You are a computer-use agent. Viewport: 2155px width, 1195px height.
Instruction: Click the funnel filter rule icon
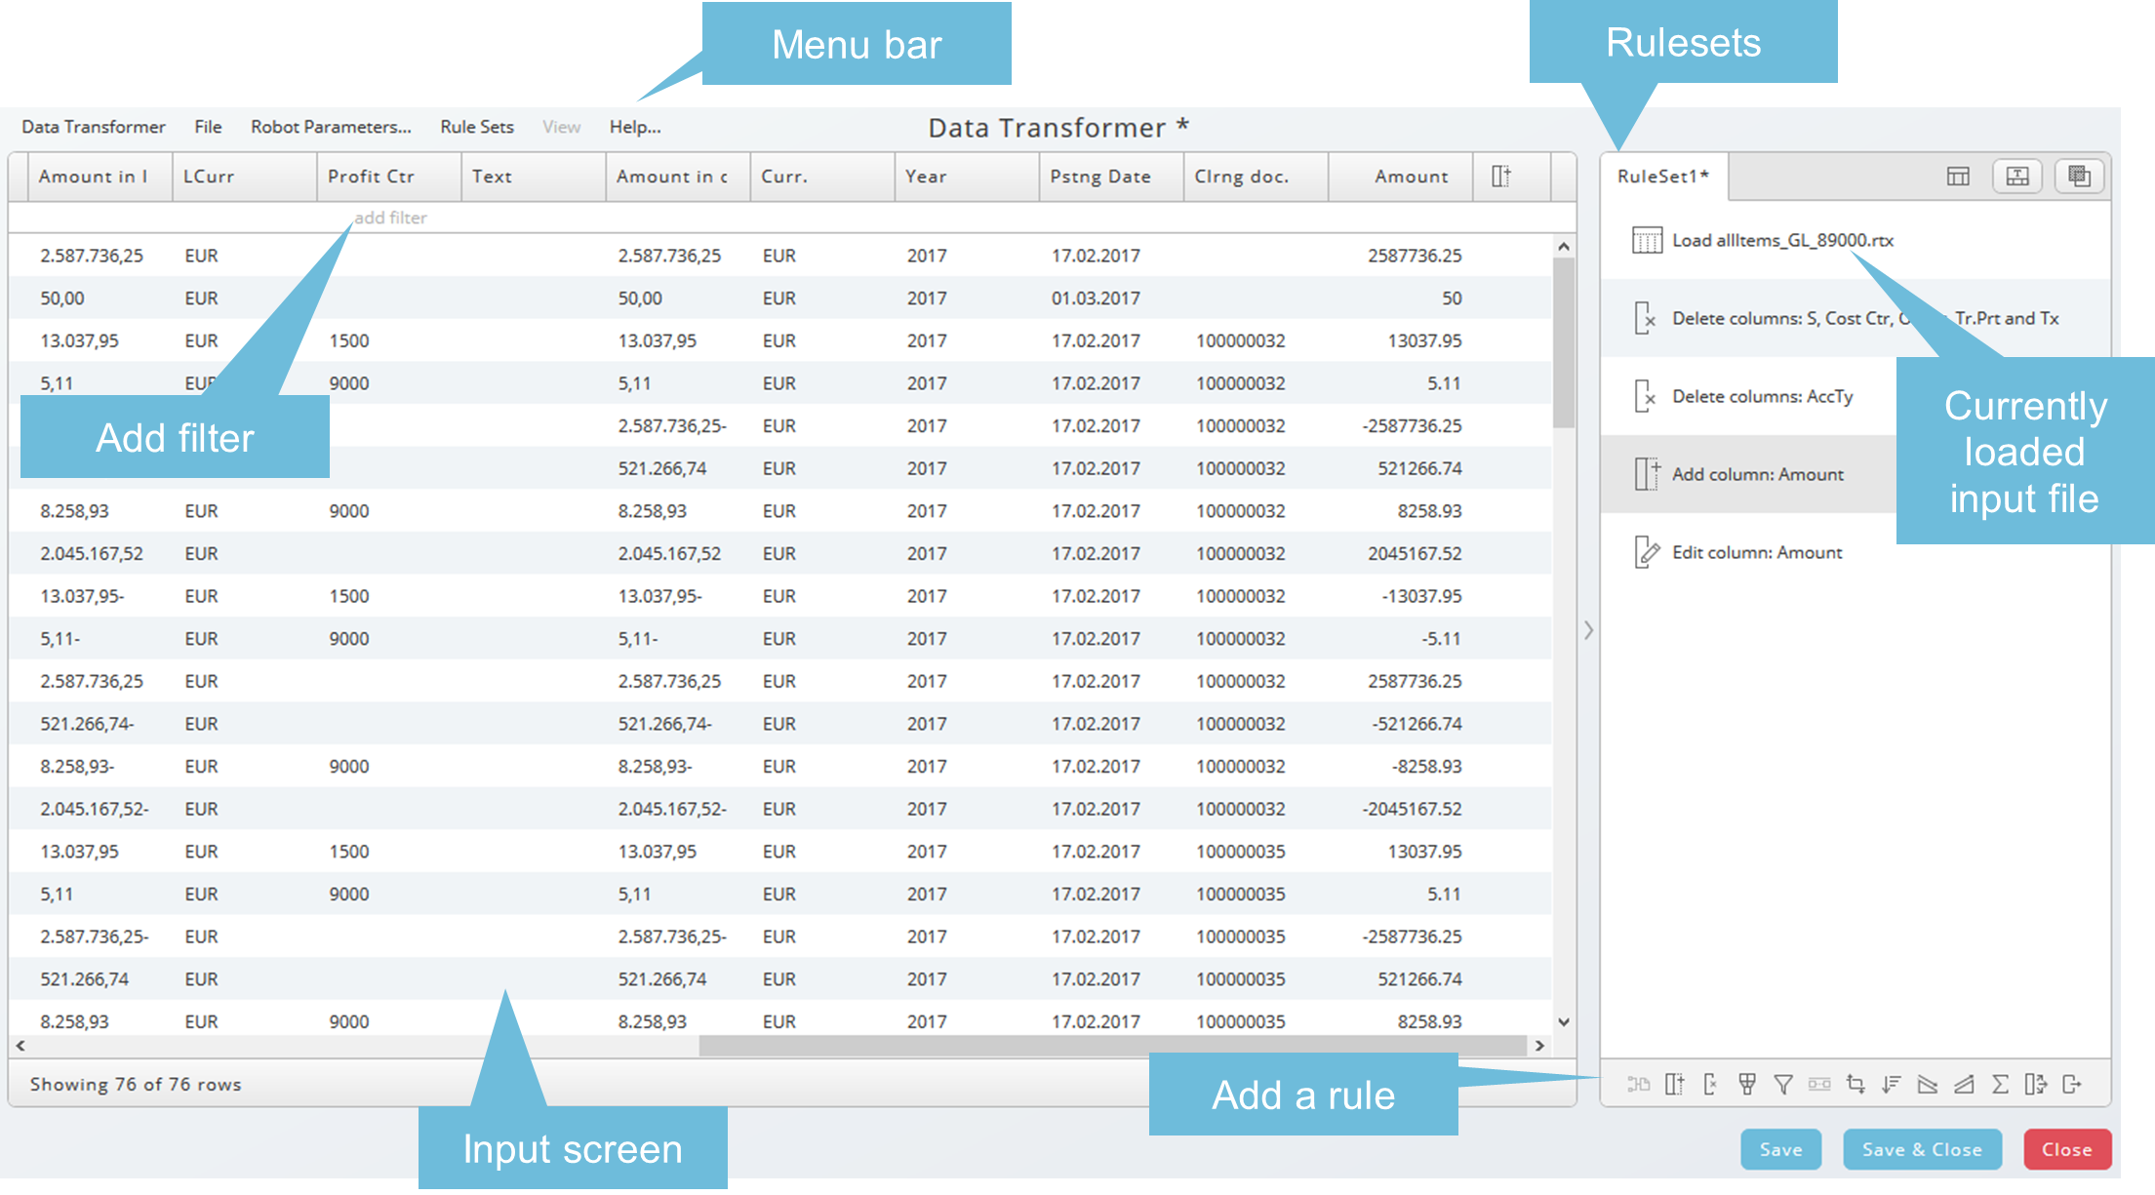[x=1783, y=1085]
